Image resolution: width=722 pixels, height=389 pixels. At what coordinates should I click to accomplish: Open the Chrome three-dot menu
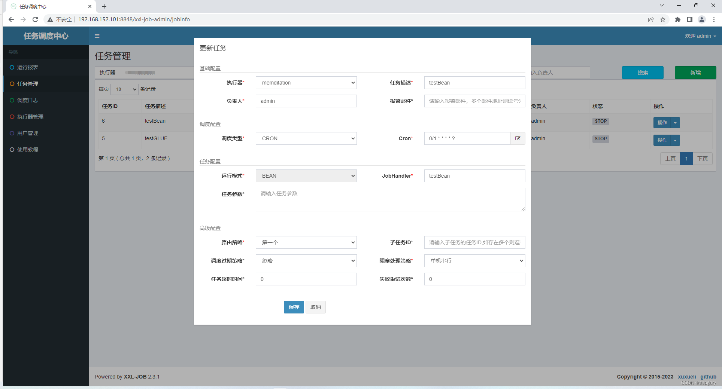pyautogui.click(x=714, y=19)
